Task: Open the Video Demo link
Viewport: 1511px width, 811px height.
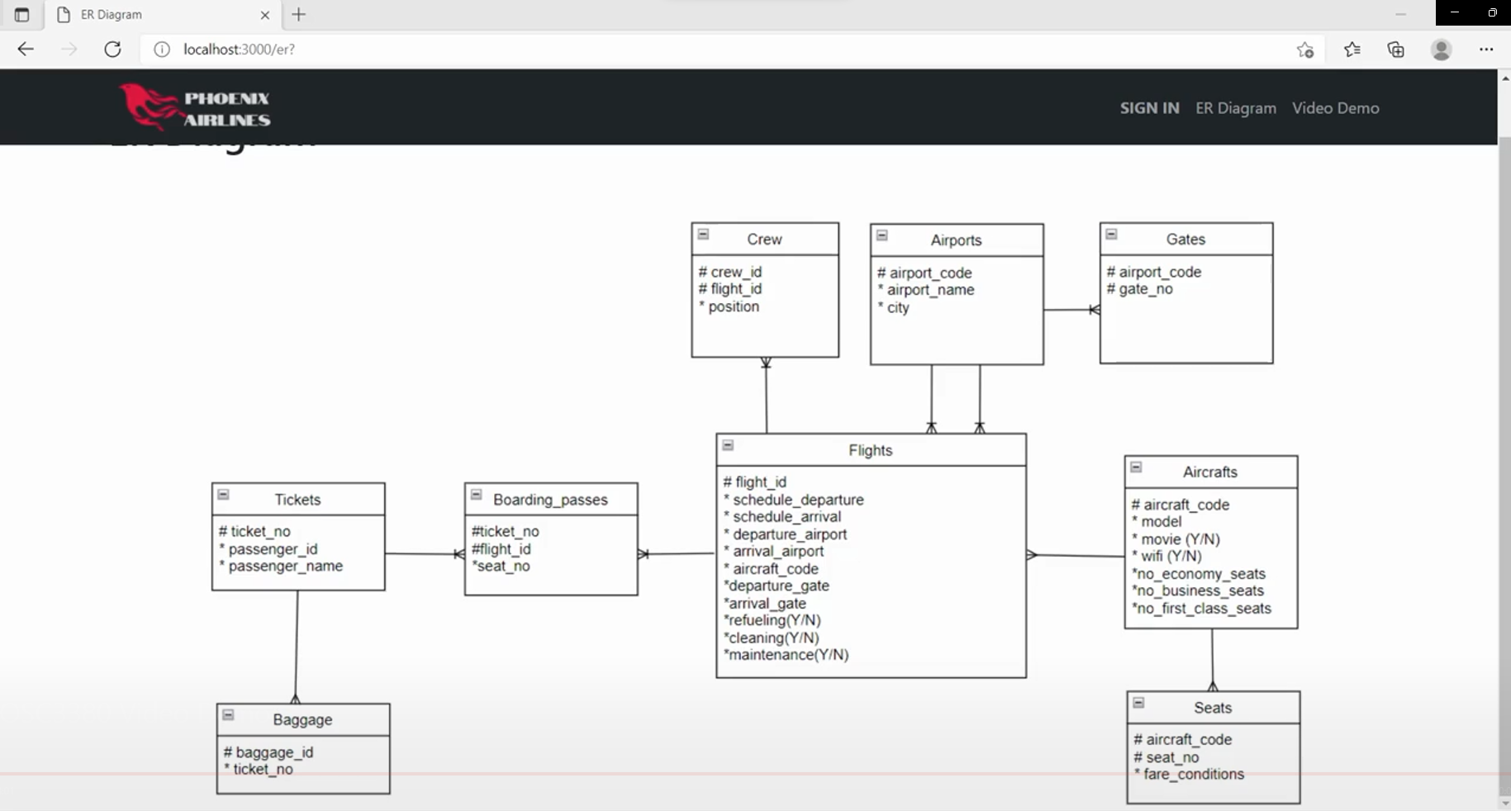Action: tap(1335, 108)
